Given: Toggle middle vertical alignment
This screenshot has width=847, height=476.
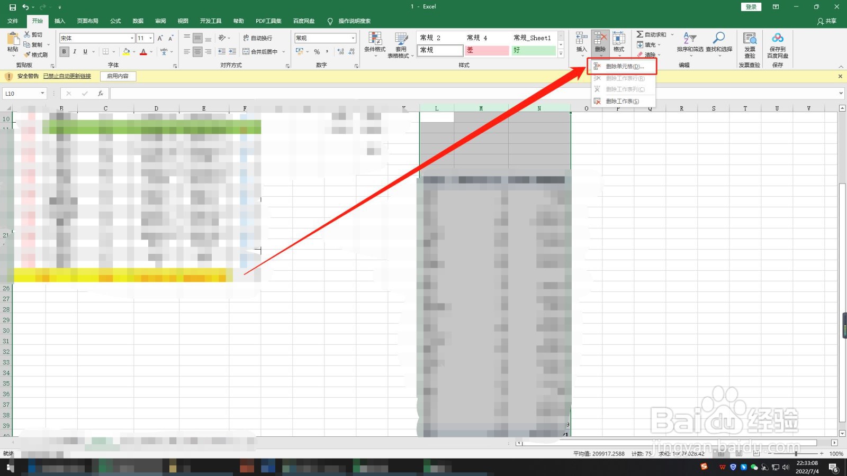Looking at the screenshot, I should click(x=197, y=38).
